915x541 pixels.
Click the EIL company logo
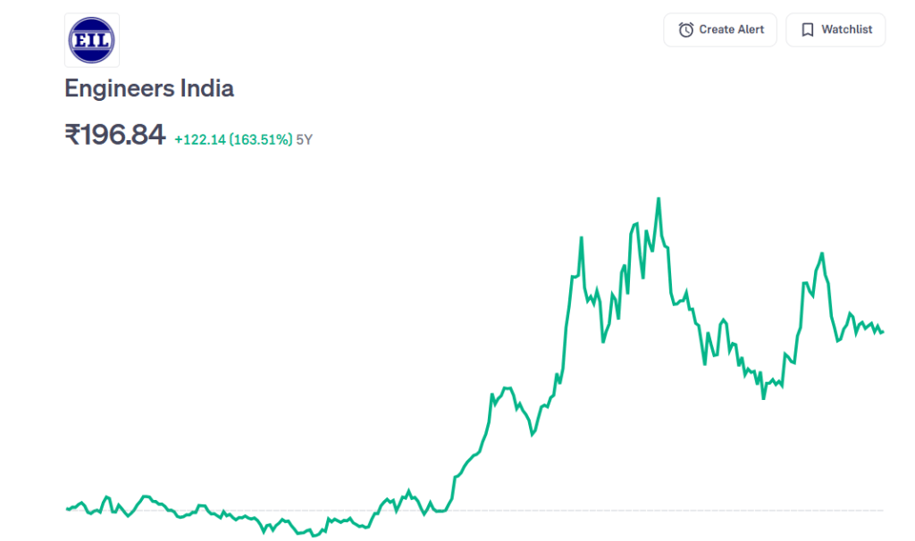coord(92,40)
